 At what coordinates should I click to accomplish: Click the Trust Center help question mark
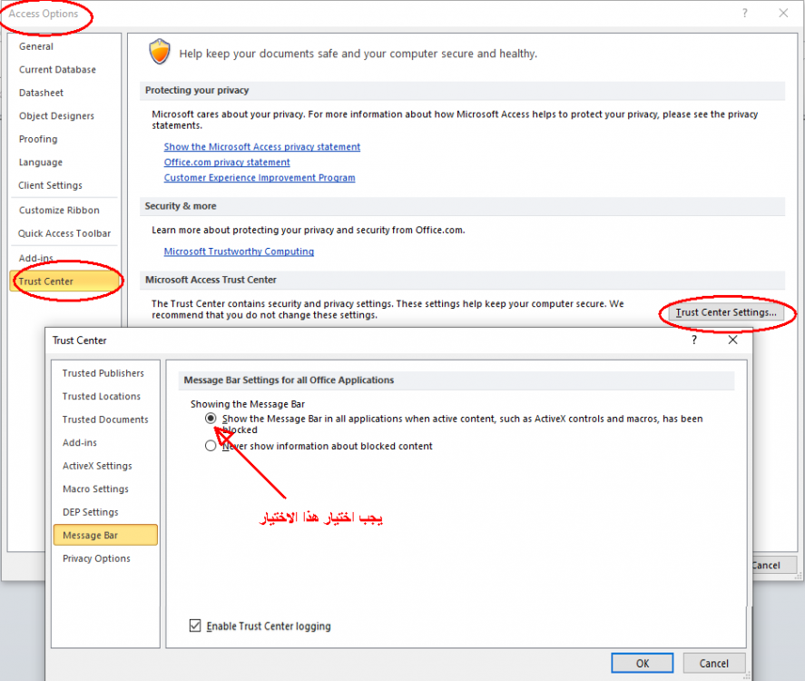tap(694, 340)
